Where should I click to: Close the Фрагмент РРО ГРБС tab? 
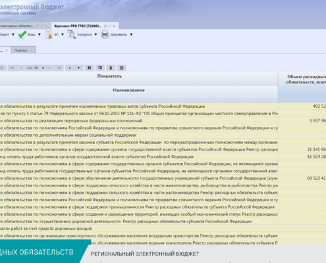[114, 26]
